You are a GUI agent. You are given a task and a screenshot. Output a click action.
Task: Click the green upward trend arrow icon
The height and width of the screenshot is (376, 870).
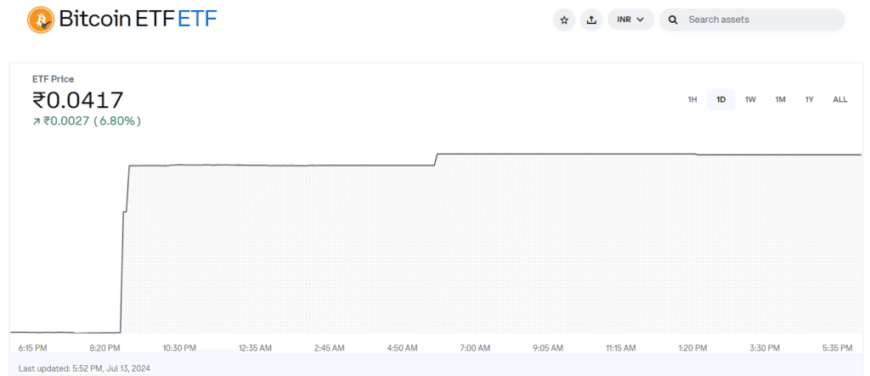click(x=36, y=121)
